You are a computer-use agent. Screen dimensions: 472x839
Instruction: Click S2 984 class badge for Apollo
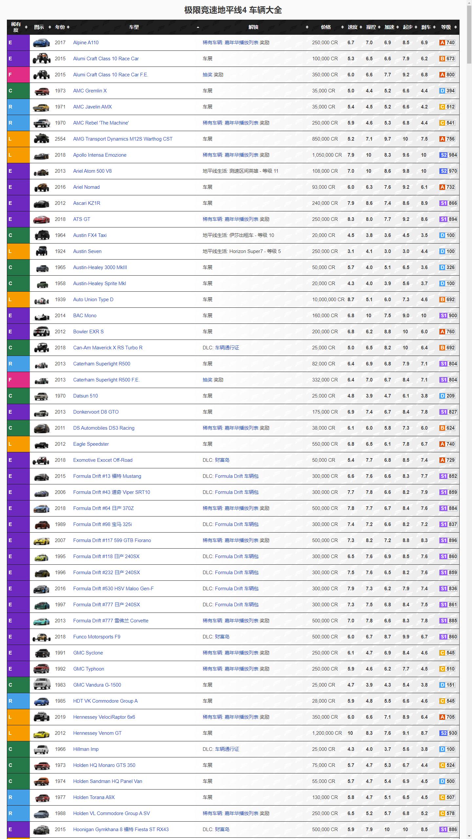click(448, 155)
